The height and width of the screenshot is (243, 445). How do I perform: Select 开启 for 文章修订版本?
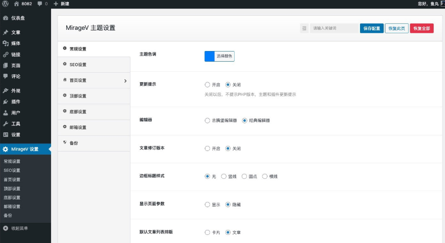click(207, 149)
